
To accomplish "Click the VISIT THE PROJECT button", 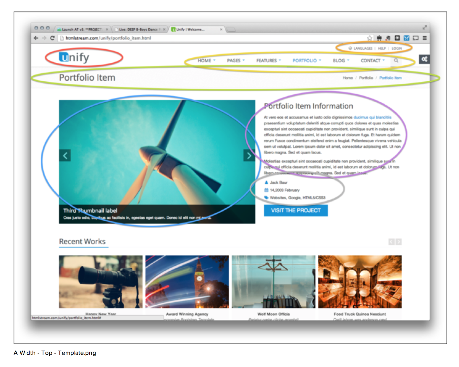I will pos(296,210).
